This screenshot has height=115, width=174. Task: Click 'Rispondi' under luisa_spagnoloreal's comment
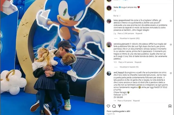point(139,33)
